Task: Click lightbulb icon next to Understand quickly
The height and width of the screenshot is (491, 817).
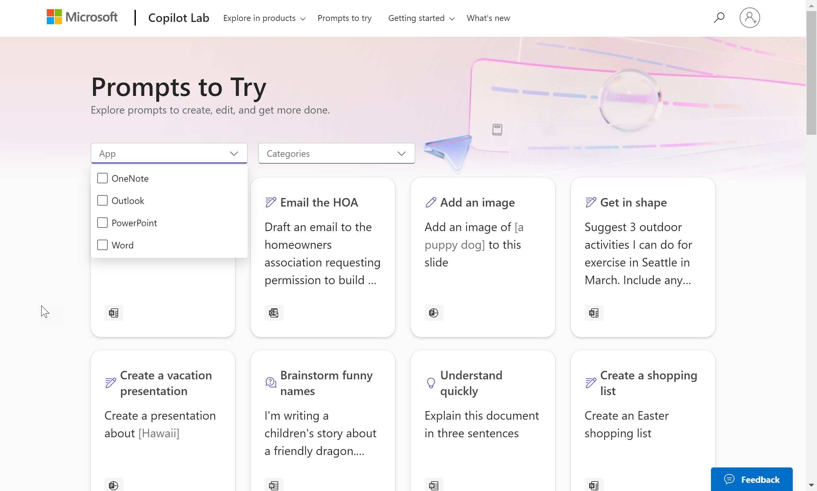Action: click(x=431, y=383)
